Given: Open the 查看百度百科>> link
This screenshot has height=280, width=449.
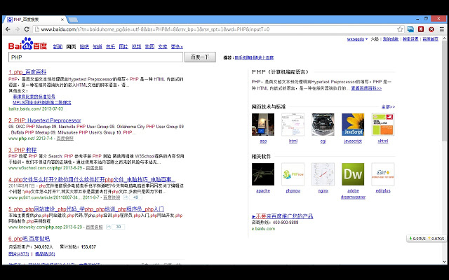Looking at the screenshot, I should point(366,88).
